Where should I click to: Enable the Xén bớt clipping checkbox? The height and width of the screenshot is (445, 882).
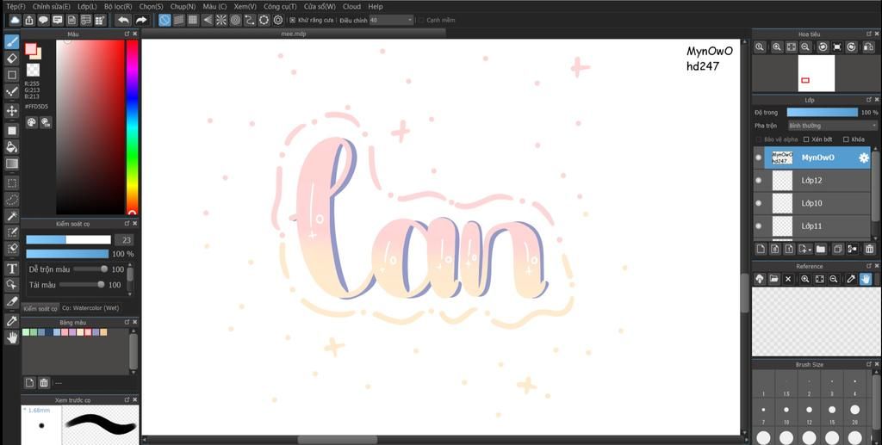(x=806, y=139)
